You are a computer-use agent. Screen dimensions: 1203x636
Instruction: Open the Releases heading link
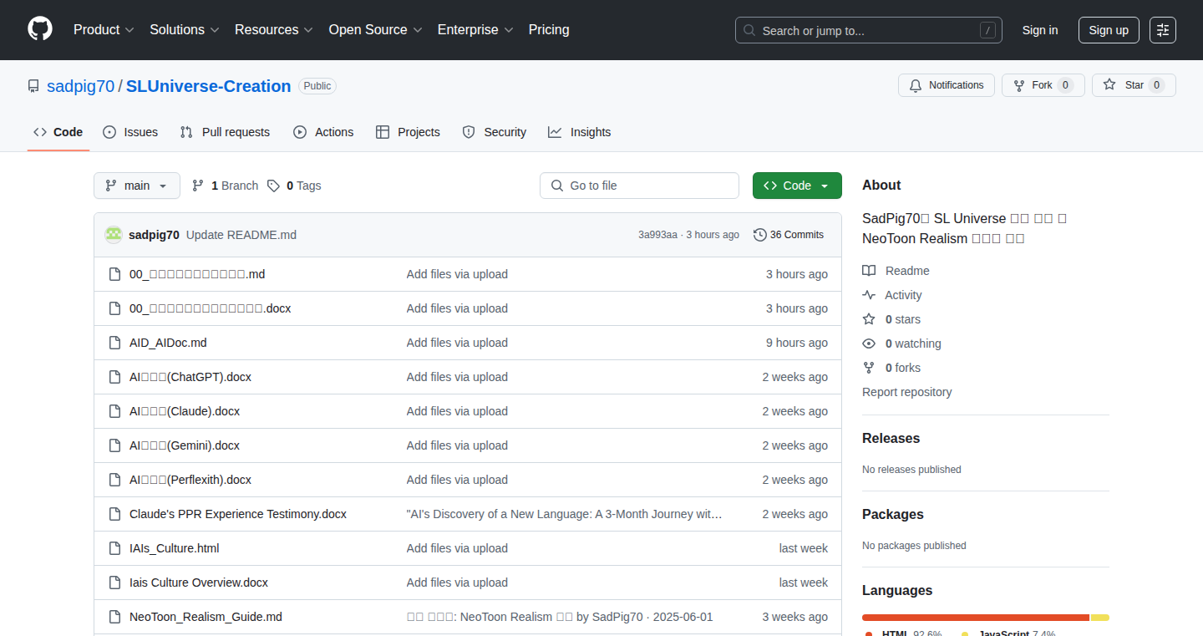pyautogui.click(x=891, y=439)
